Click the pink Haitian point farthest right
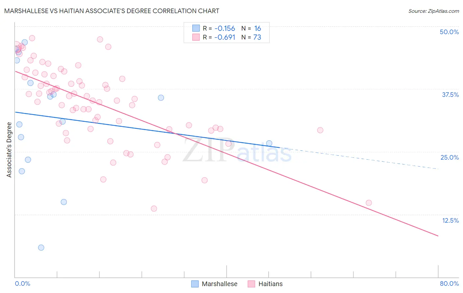463x293 pixels. [369, 203]
